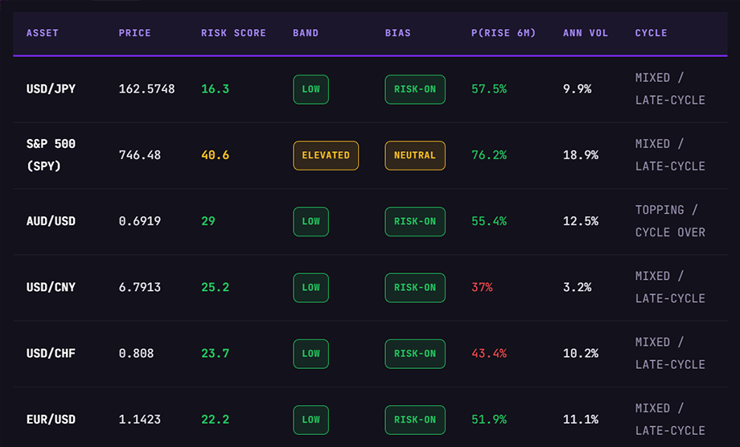Click the risk score 29
Screen dimensions: 740x447
click(x=208, y=221)
